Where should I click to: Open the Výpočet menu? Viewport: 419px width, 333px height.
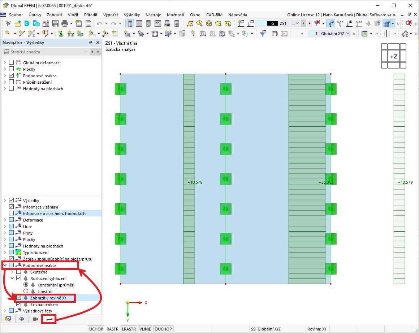click(111, 15)
